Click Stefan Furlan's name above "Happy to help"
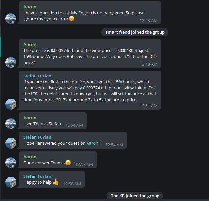Viewport: 209px width, 201px height. click(x=37, y=176)
